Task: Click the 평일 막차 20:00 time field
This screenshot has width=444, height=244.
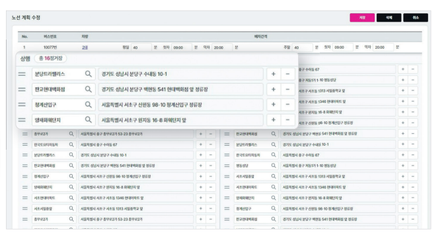Action: [x=222, y=47]
